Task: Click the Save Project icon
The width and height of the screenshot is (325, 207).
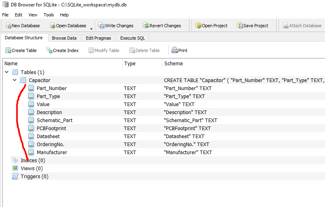Action: (240, 26)
